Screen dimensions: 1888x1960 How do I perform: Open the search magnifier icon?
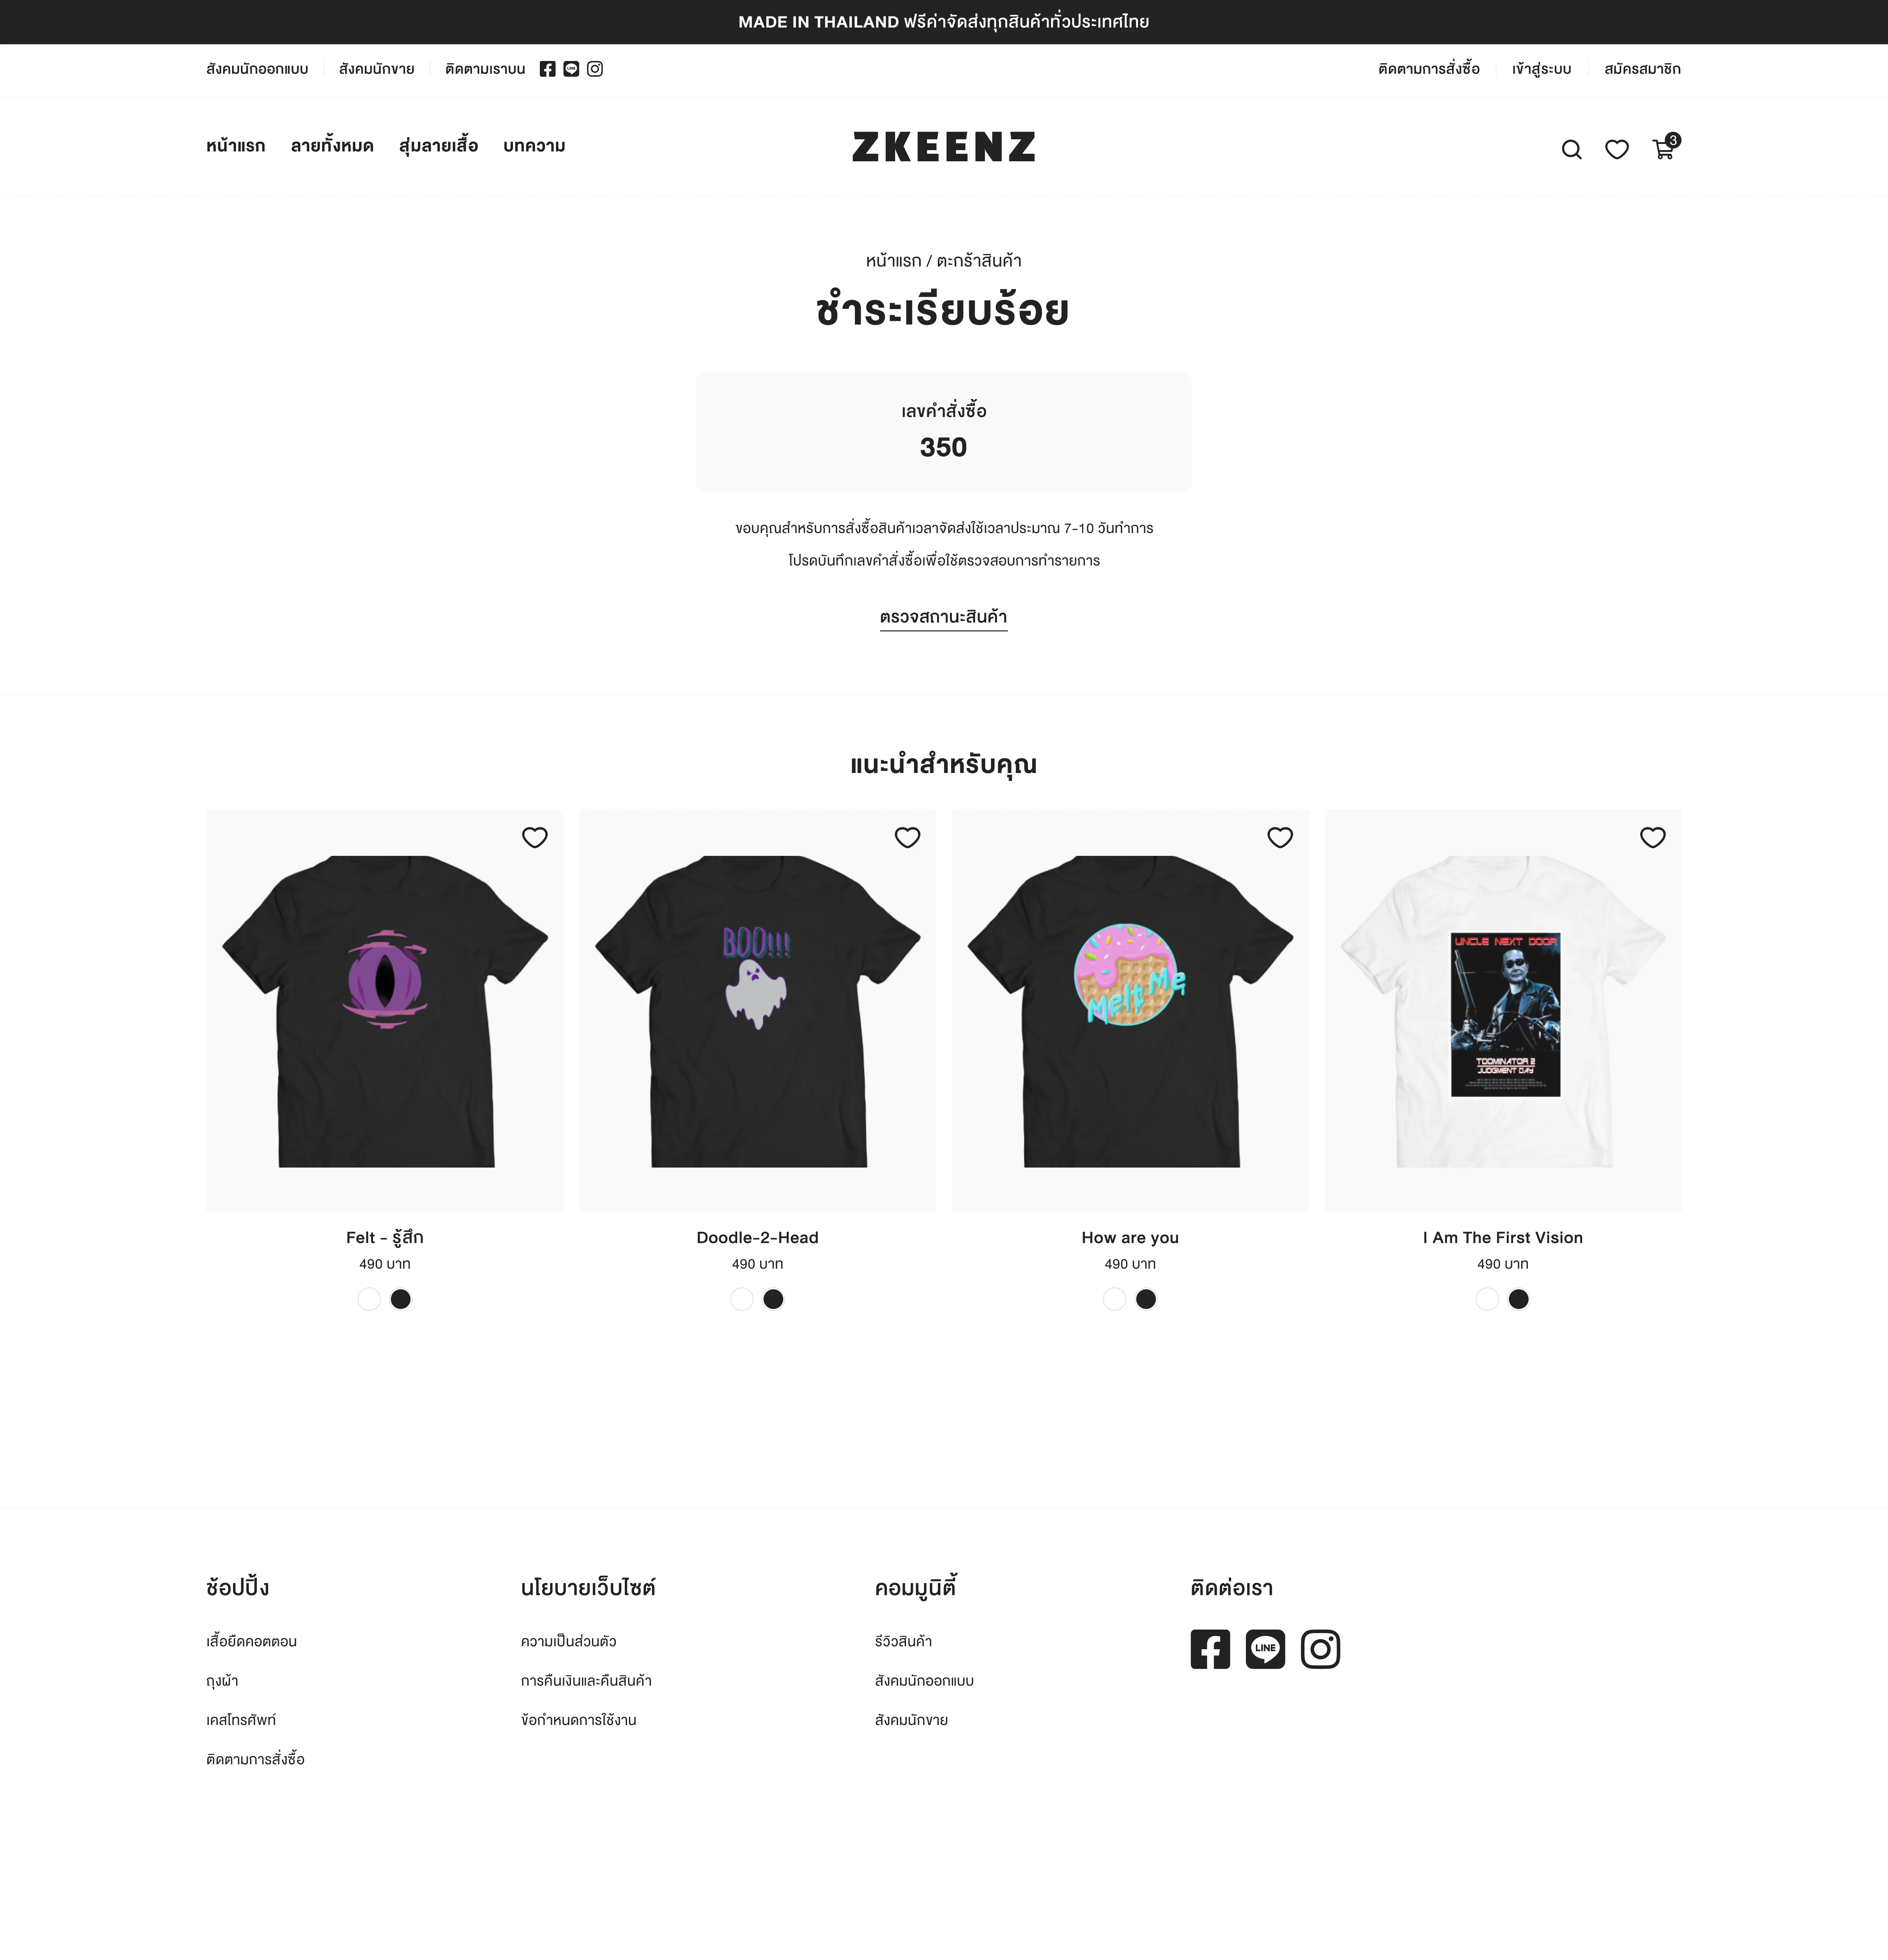(x=1571, y=149)
